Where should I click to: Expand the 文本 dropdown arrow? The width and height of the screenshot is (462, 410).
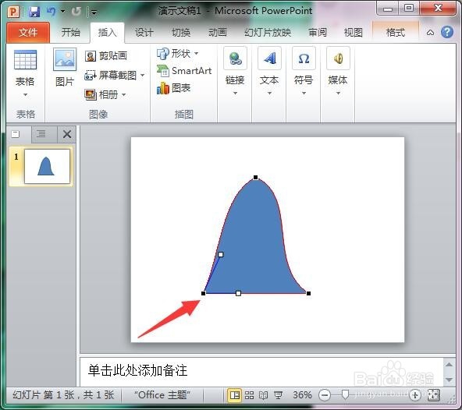coord(269,94)
